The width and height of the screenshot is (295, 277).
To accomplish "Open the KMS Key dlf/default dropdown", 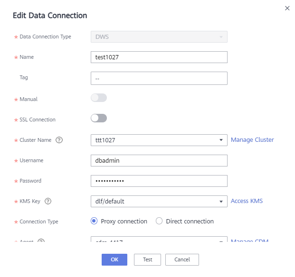I will point(159,201).
